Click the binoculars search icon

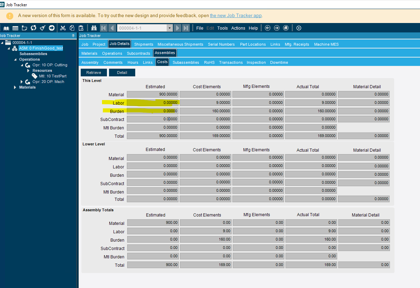pyautogui.click(x=94, y=28)
